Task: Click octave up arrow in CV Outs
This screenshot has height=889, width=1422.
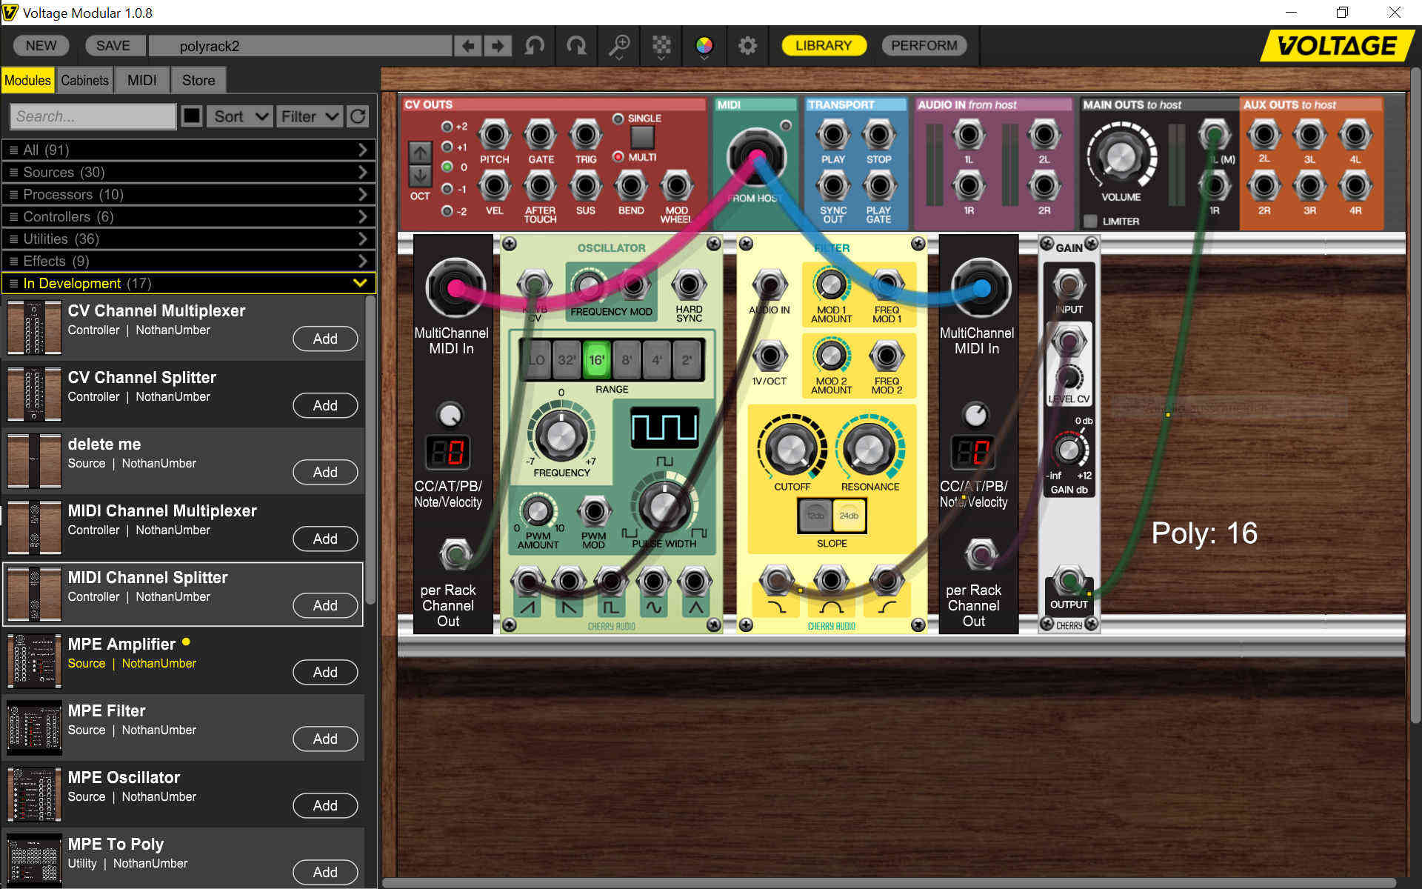Action: tap(420, 153)
